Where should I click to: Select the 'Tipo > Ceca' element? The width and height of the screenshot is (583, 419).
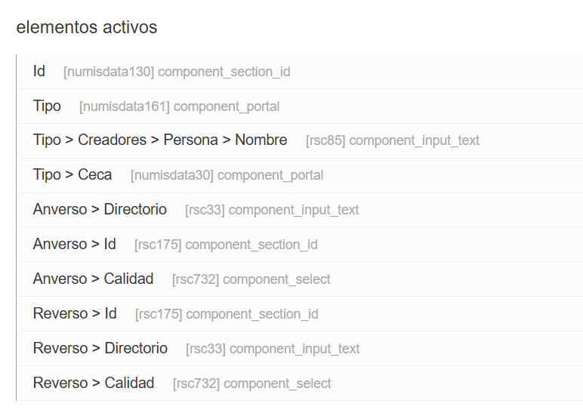pyautogui.click(x=72, y=175)
